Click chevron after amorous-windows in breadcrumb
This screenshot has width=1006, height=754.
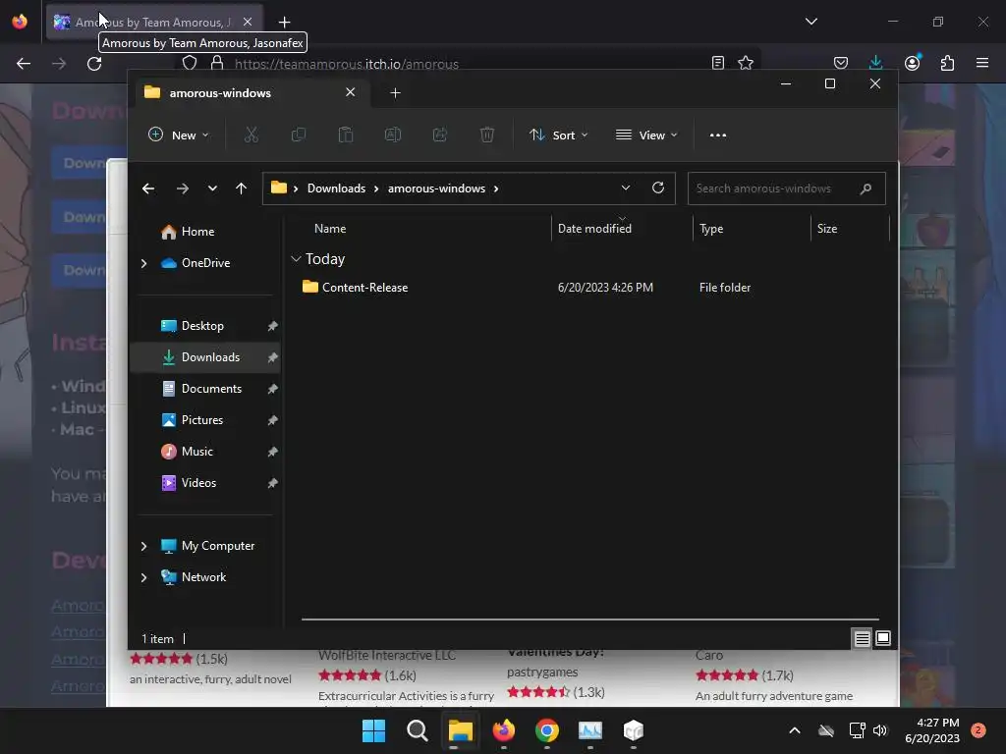(496, 188)
